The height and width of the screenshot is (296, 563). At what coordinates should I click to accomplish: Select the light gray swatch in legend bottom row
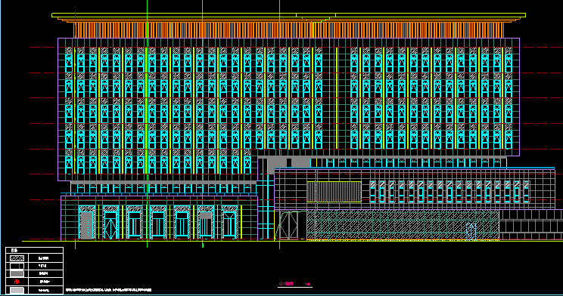17,290
